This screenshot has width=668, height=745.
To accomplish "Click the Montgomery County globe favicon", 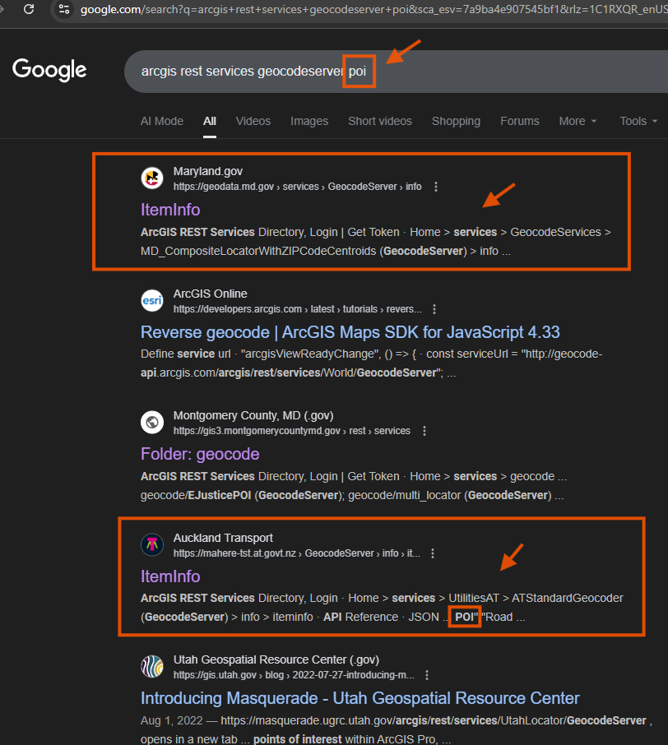I will click(152, 423).
